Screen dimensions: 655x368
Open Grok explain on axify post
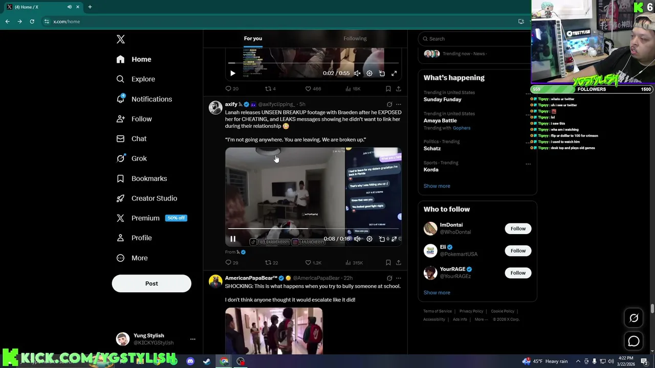389,104
